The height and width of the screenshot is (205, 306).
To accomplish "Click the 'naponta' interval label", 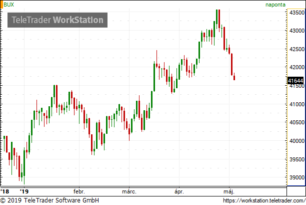I will click(x=275, y=5).
